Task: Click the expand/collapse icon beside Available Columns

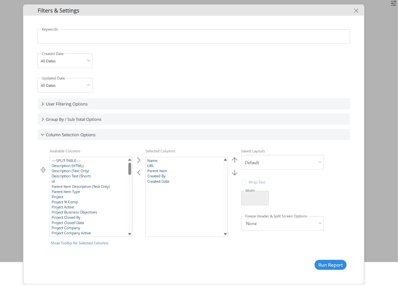Action: [x=43, y=170]
